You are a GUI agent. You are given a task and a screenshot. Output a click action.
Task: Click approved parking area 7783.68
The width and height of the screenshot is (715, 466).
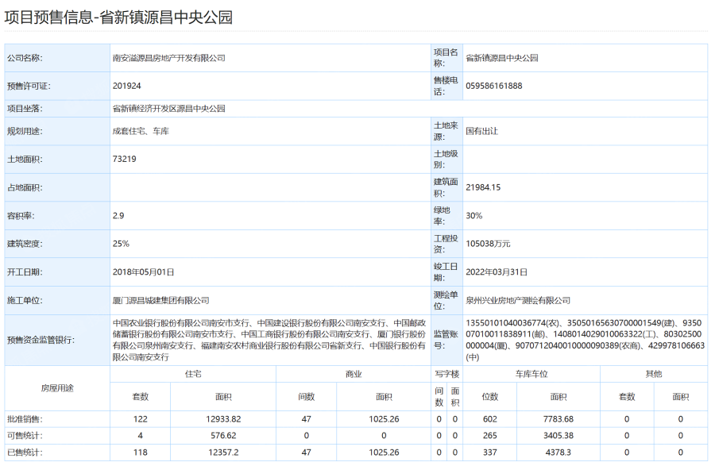(x=558, y=419)
